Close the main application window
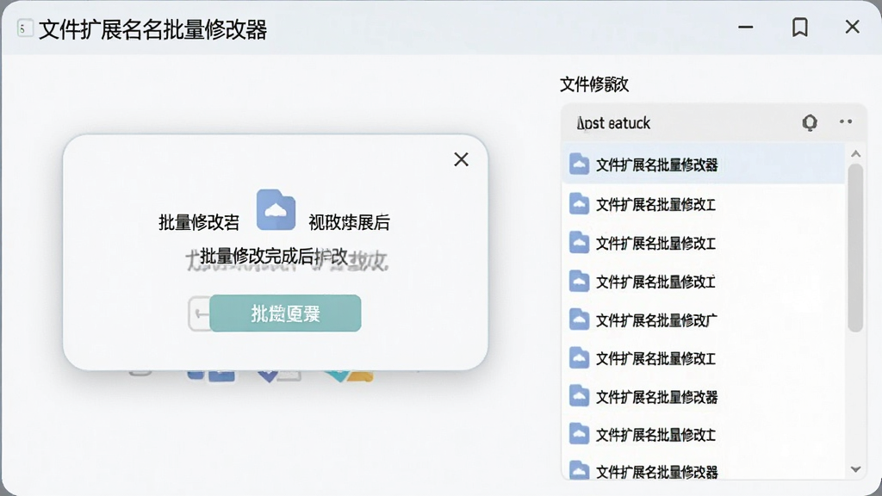The image size is (882, 496). (852, 27)
